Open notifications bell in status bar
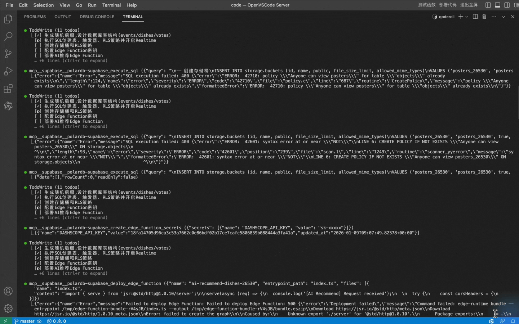 (x=513, y=321)
